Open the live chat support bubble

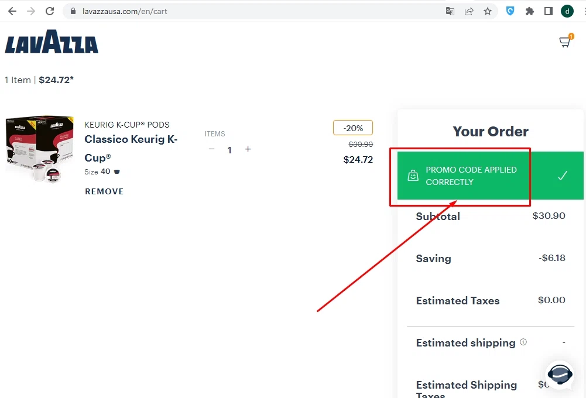pos(560,374)
